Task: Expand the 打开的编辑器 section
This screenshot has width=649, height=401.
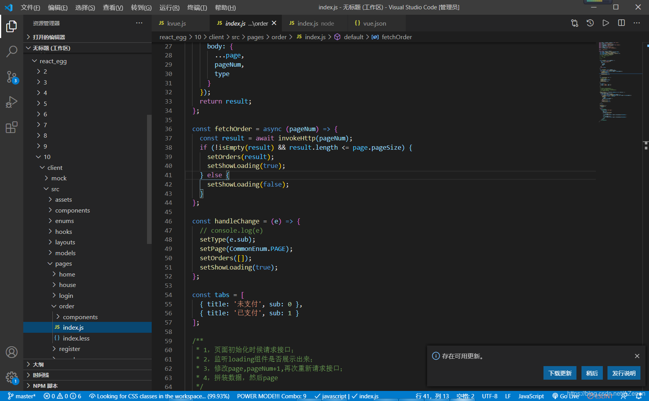Action: click(x=87, y=37)
